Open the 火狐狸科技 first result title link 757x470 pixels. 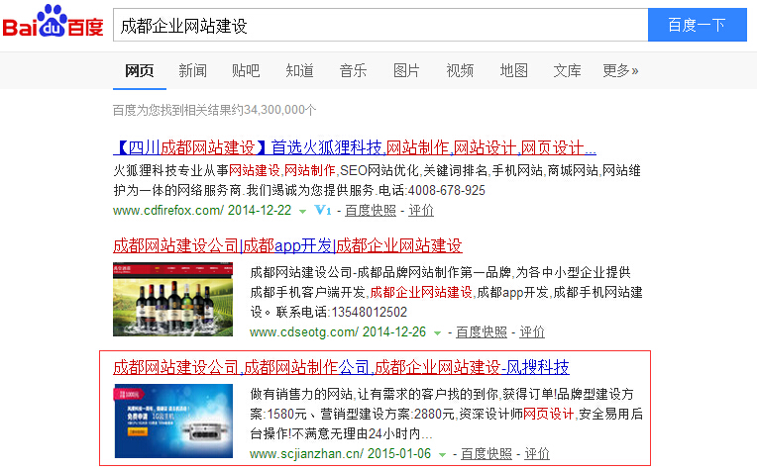[355, 148]
